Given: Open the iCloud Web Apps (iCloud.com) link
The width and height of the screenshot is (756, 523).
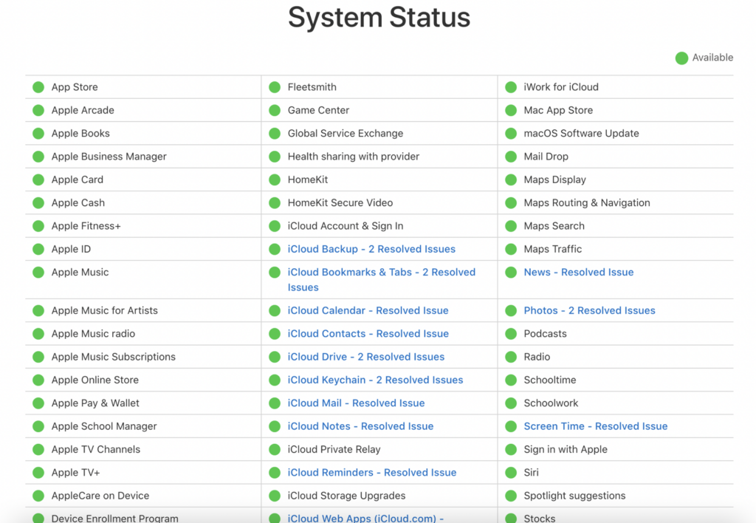Looking at the screenshot, I should pyautogui.click(x=365, y=518).
